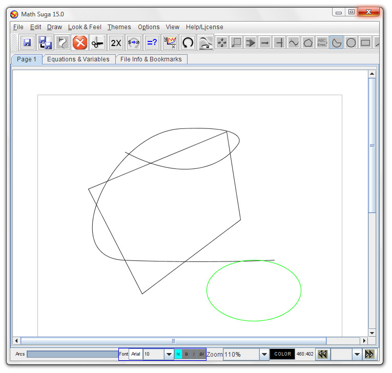This screenshot has width=392, height=373.
Task: Click the toolbar drag handle grip
Action: point(14,42)
